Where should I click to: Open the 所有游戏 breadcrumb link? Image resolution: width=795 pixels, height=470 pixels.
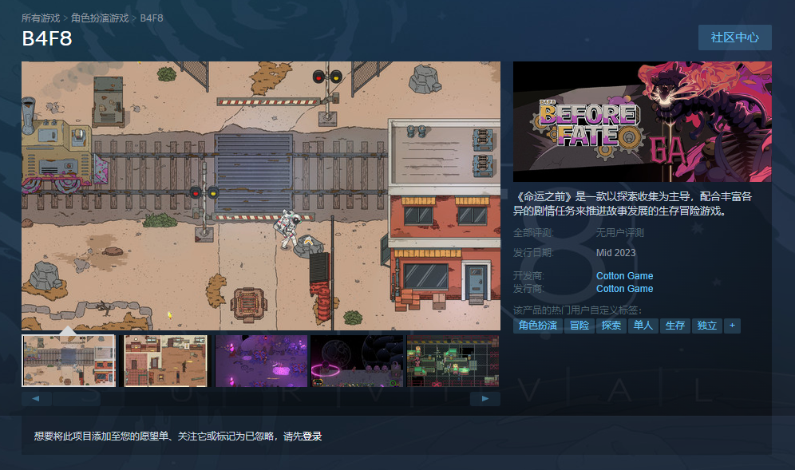(x=41, y=18)
